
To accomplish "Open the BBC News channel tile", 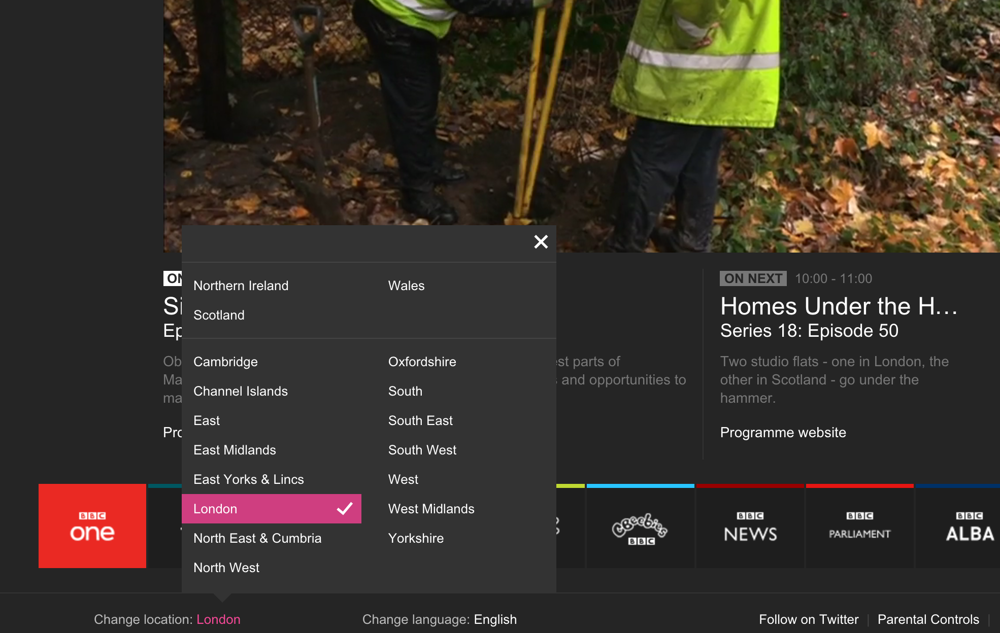I will click(x=750, y=526).
